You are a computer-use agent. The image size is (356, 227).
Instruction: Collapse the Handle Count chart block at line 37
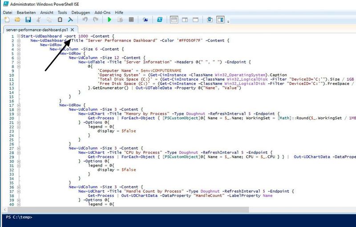(19, 191)
